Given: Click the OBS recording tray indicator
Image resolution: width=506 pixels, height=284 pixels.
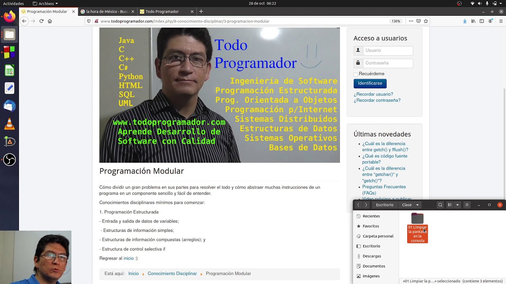Looking at the screenshot, I should (x=459, y=4).
